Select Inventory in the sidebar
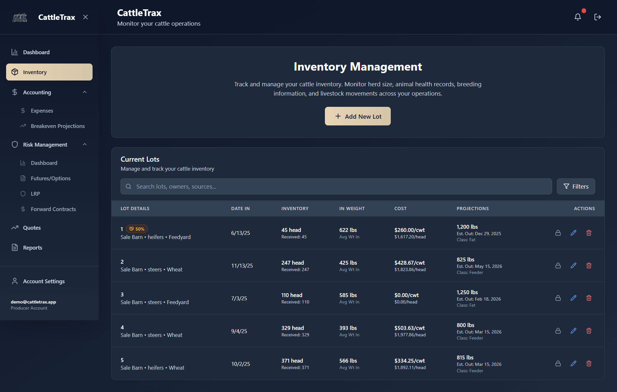The height and width of the screenshot is (392, 617). coord(49,72)
